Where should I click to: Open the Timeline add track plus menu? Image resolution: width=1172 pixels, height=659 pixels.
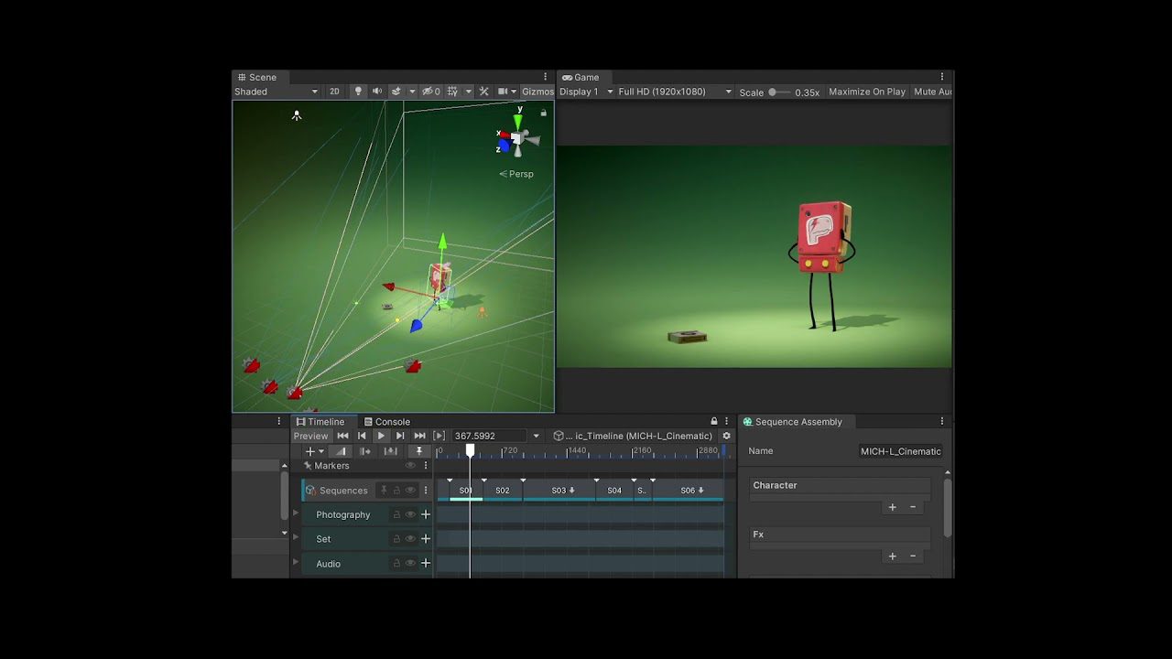[x=314, y=451]
